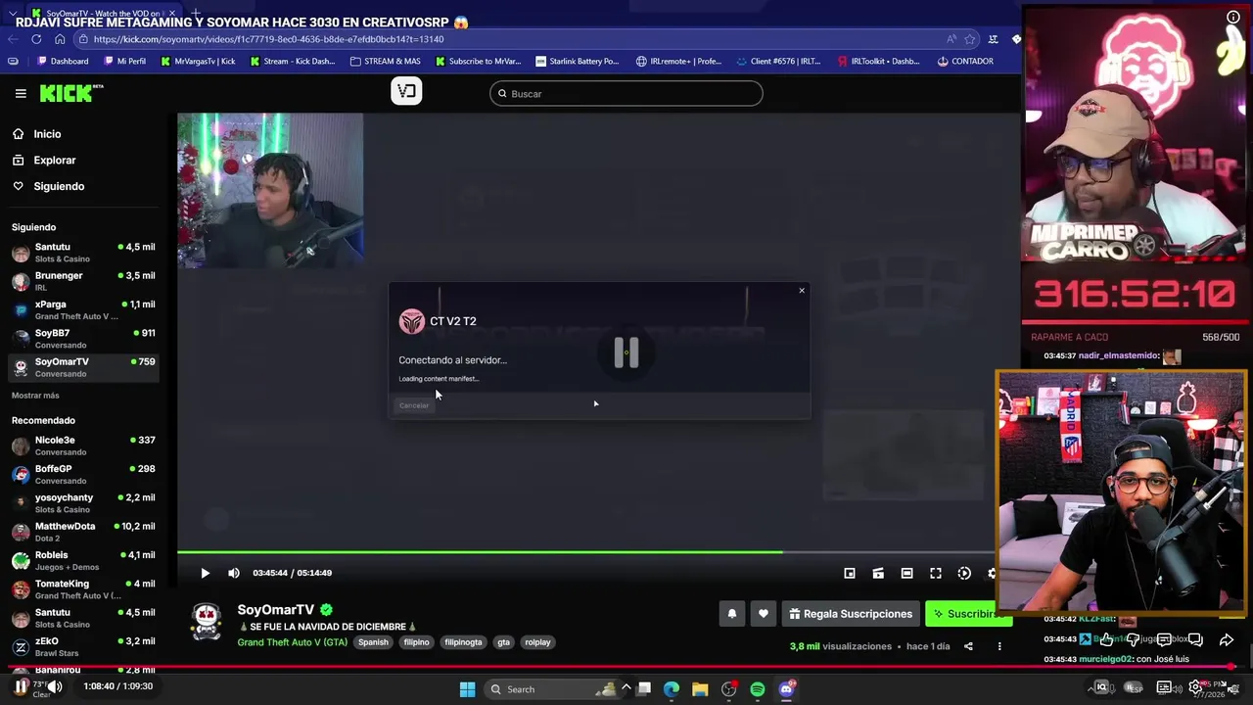Select the filipino tag
This screenshot has height=705, width=1253.
(416, 642)
